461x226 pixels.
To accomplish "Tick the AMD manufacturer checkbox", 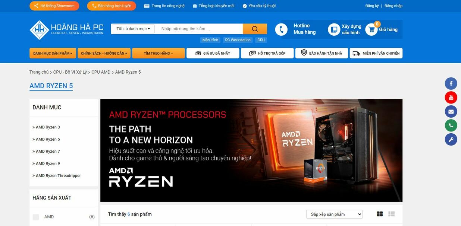I will 36,217.
